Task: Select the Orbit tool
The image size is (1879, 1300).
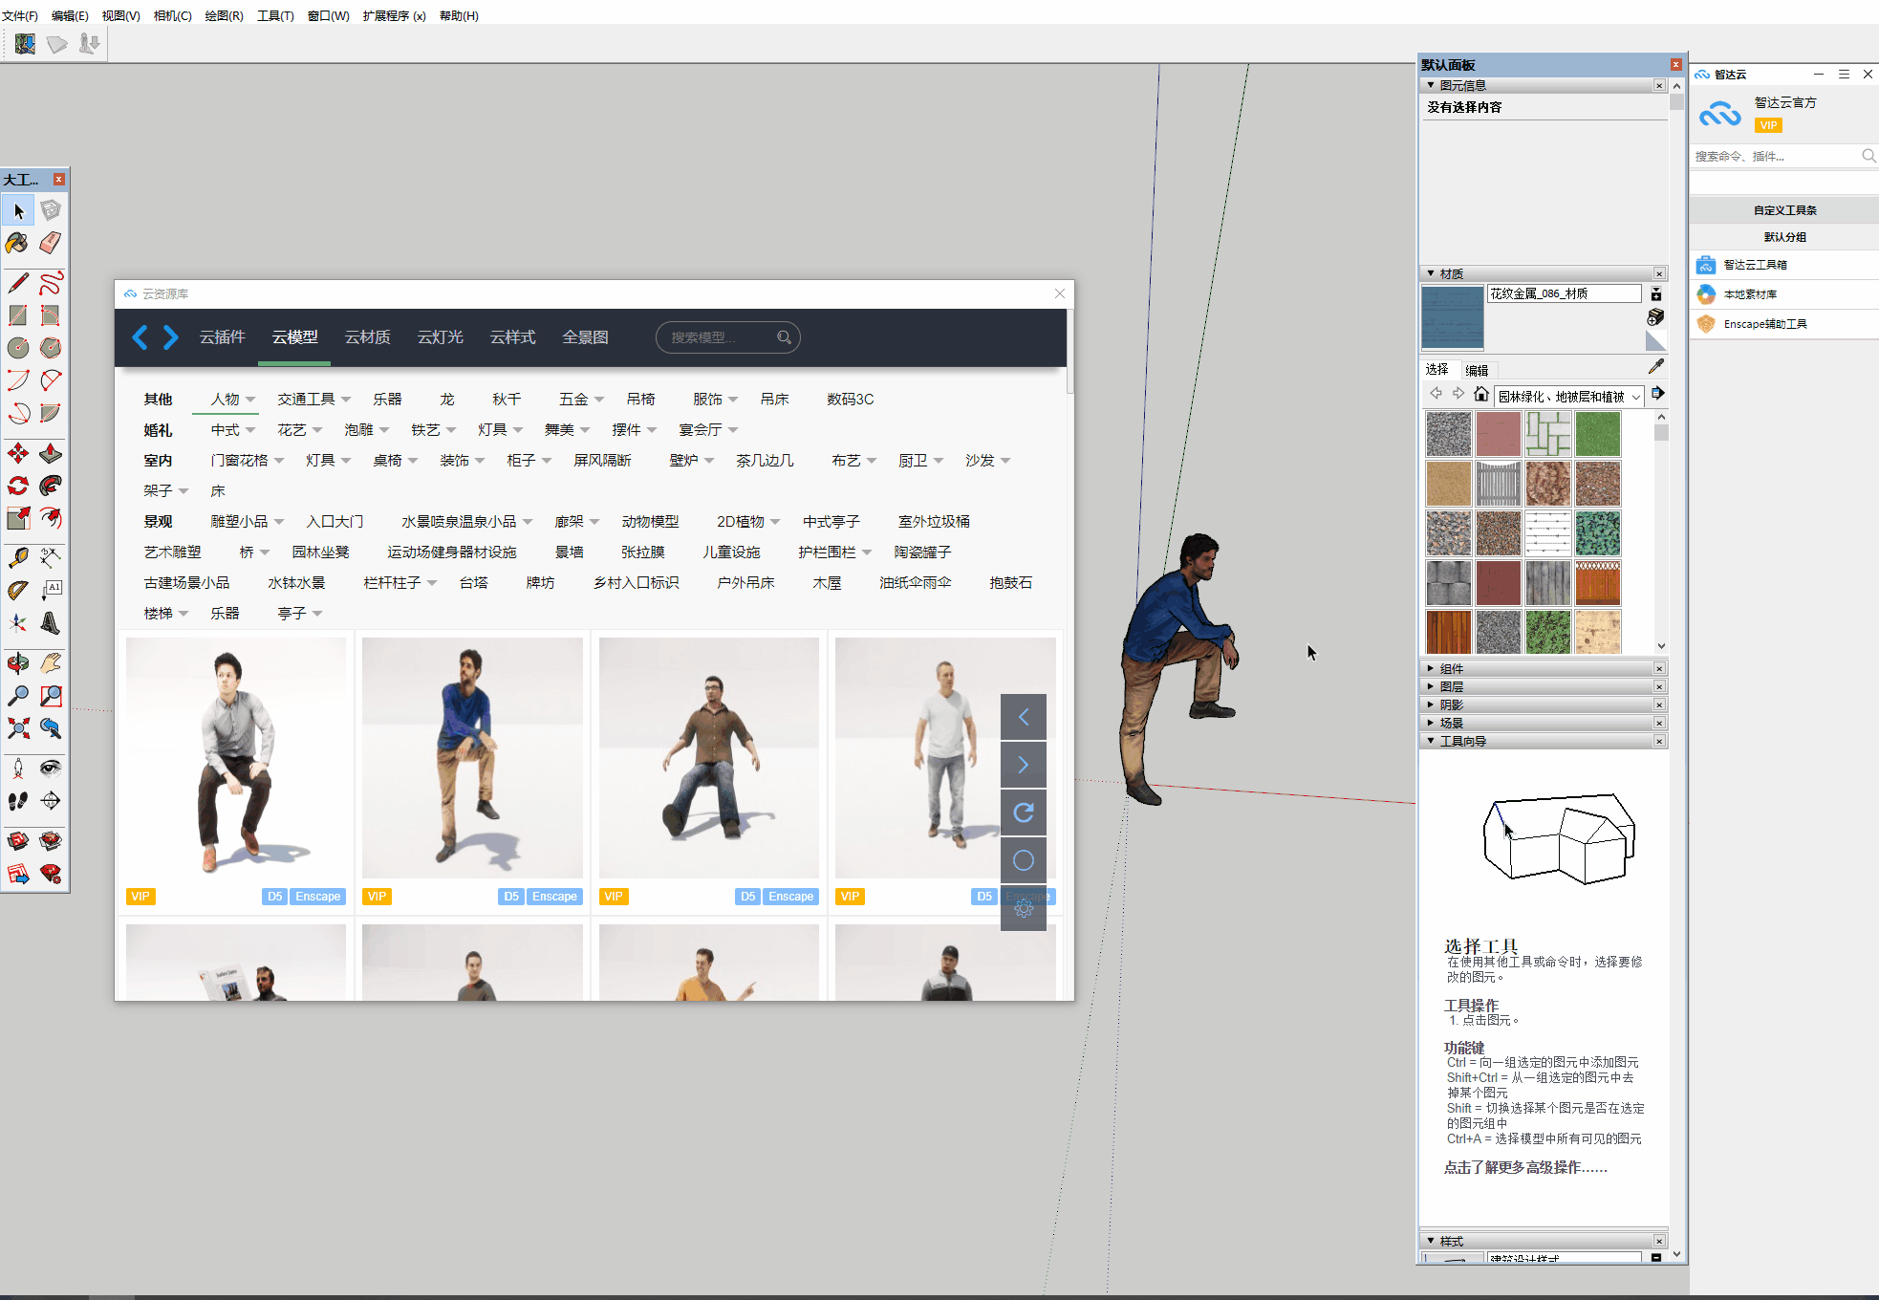Action: pyautogui.click(x=18, y=663)
